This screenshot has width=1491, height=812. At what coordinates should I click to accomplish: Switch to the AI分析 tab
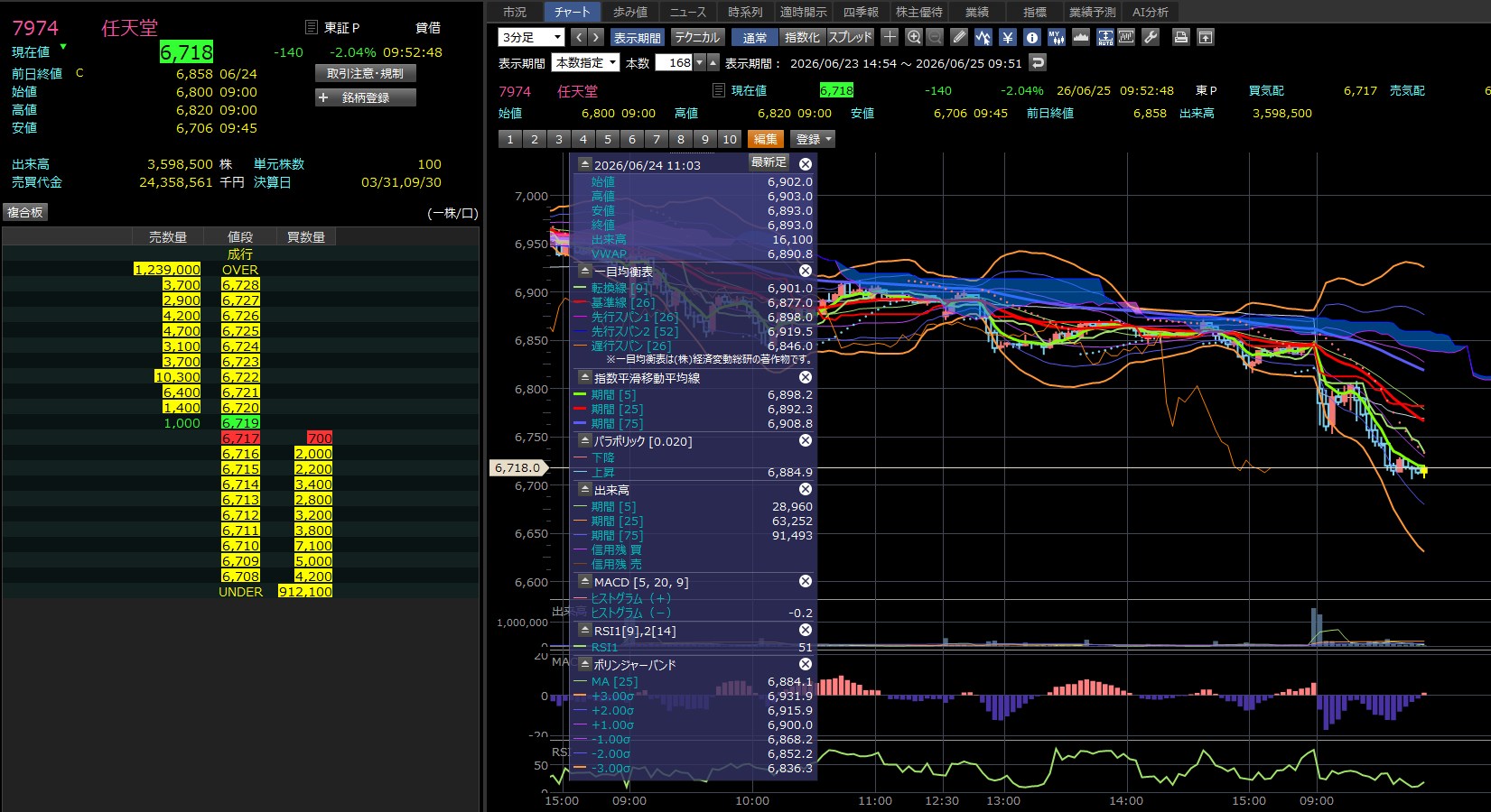[x=1151, y=12]
